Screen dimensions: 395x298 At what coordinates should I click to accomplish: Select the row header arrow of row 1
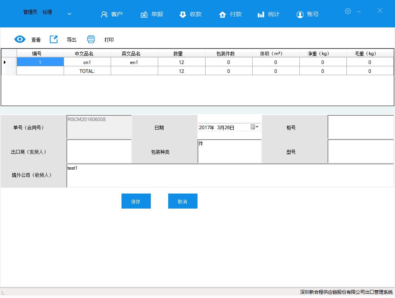pos(9,62)
